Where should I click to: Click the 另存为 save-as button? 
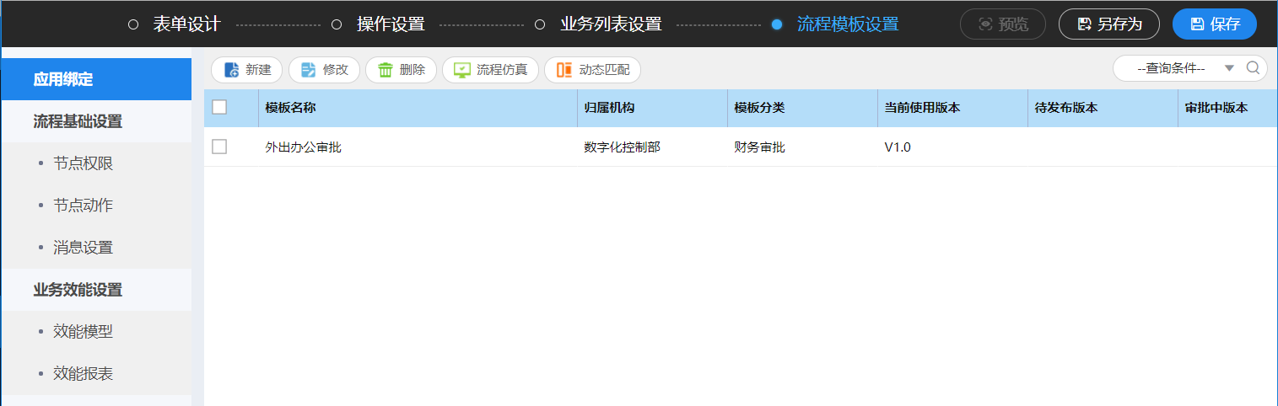pos(1109,24)
